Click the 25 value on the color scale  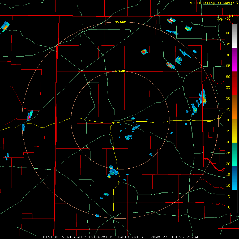click(228, 153)
